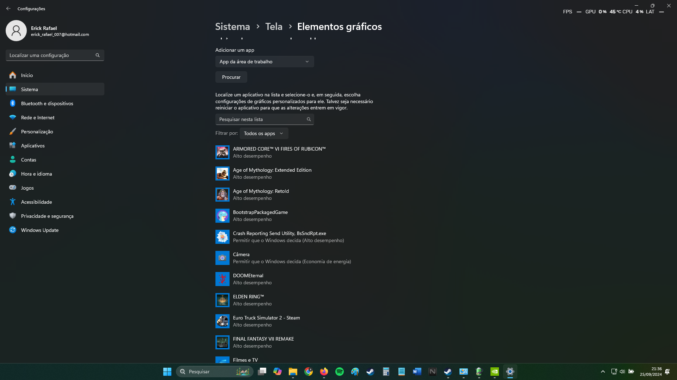677x380 pixels.
Task: Open Rede e Internet settings
Action: pyautogui.click(x=55, y=118)
